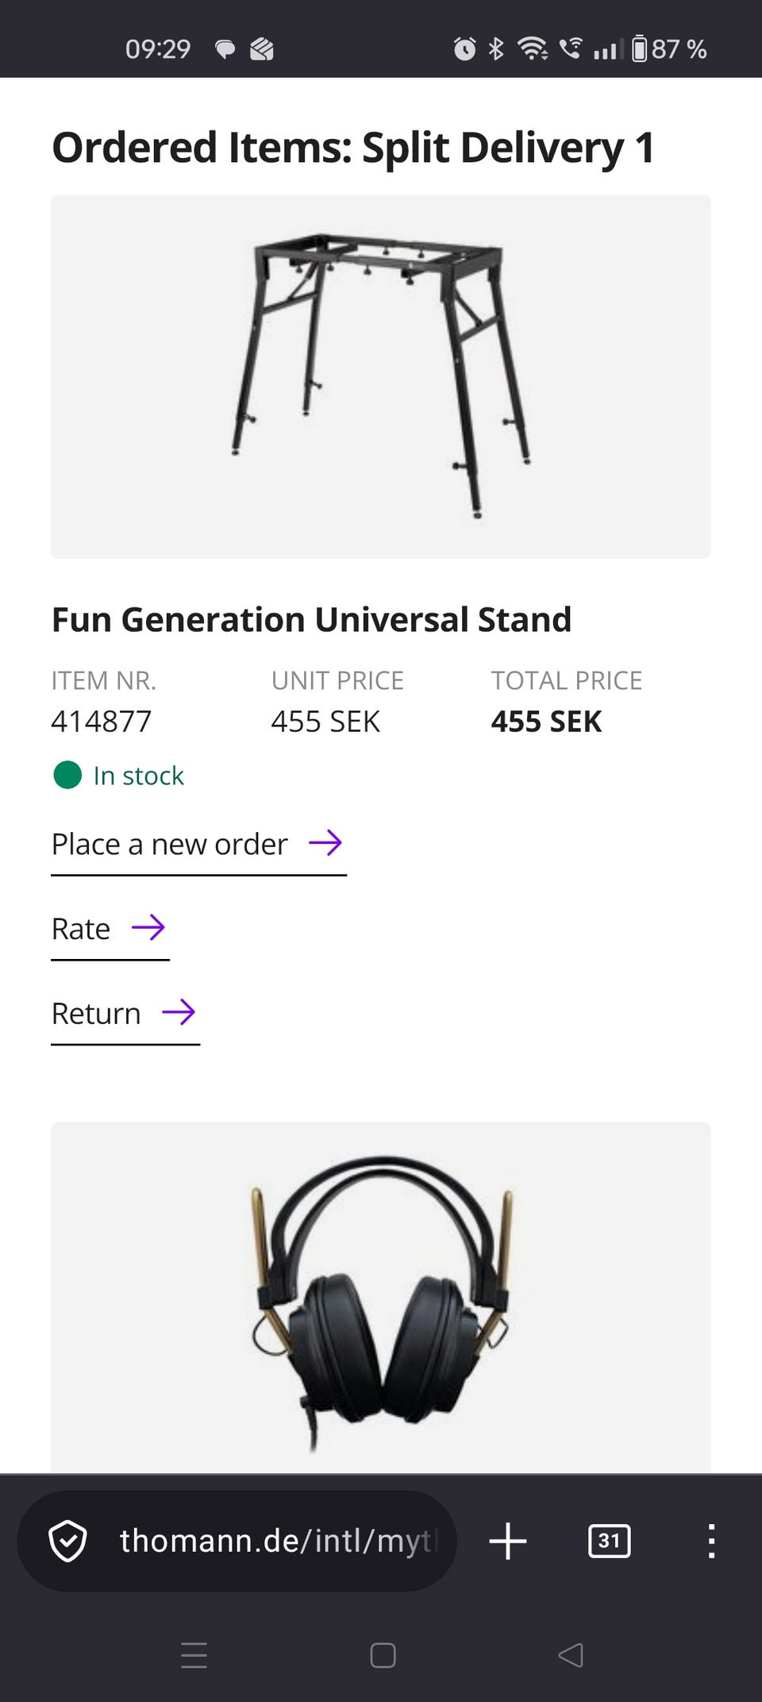Tap the Android home navigation button

pos(383,1655)
